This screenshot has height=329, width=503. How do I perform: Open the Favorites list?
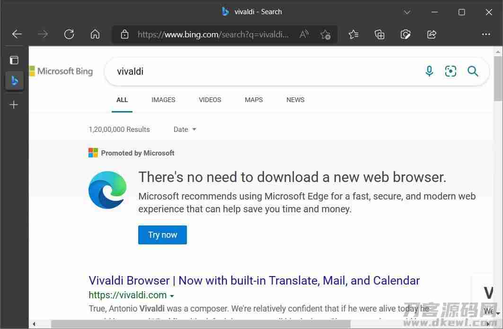[x=353, y=35]
